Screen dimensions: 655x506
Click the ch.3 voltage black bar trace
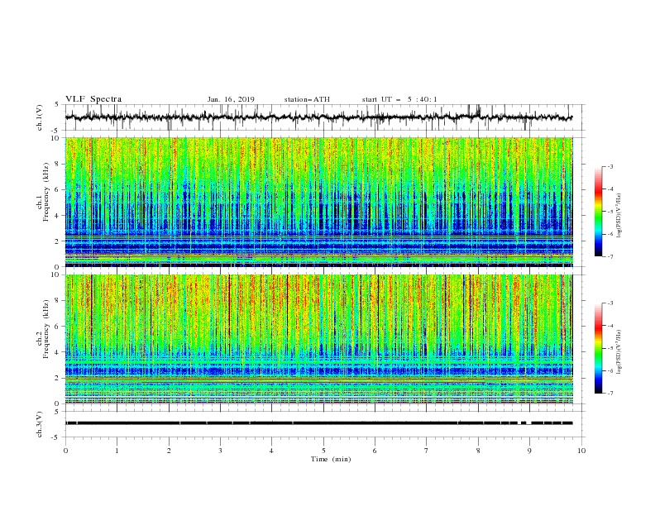(318, 423)
